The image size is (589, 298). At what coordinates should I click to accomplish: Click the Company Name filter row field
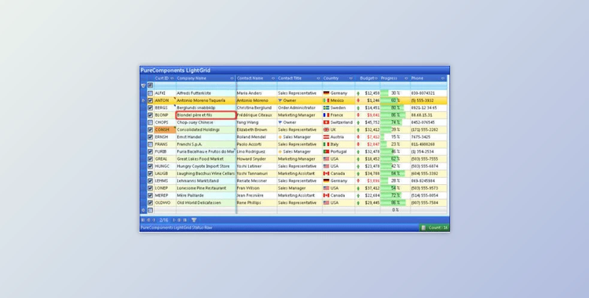click(x=206, y=85)
